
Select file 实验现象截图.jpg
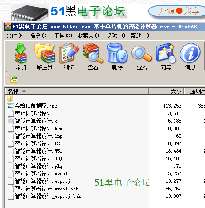point(36,106)
